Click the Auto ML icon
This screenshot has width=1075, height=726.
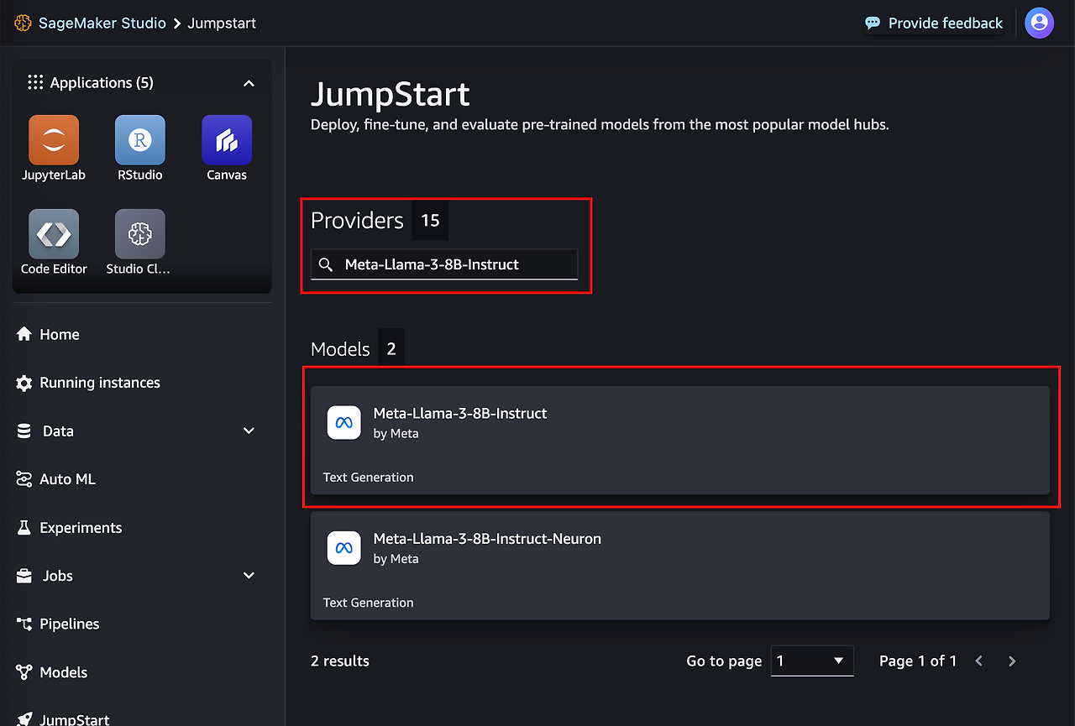click(24, 479)
